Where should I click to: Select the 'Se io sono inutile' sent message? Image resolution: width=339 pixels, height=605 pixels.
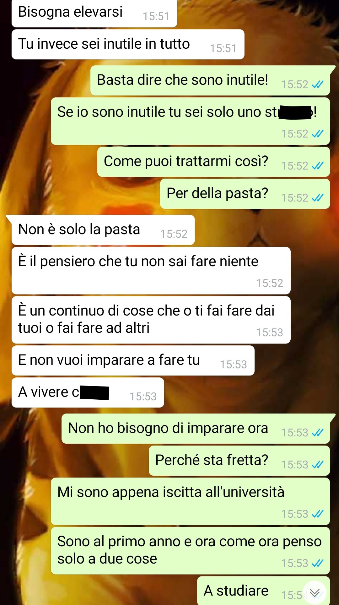[x=190, y=121]
